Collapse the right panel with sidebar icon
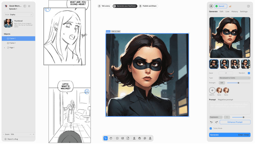The image size is (256, 144). coord(248,6)
